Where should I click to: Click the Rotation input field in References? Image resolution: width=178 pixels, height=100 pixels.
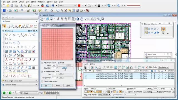140,89
